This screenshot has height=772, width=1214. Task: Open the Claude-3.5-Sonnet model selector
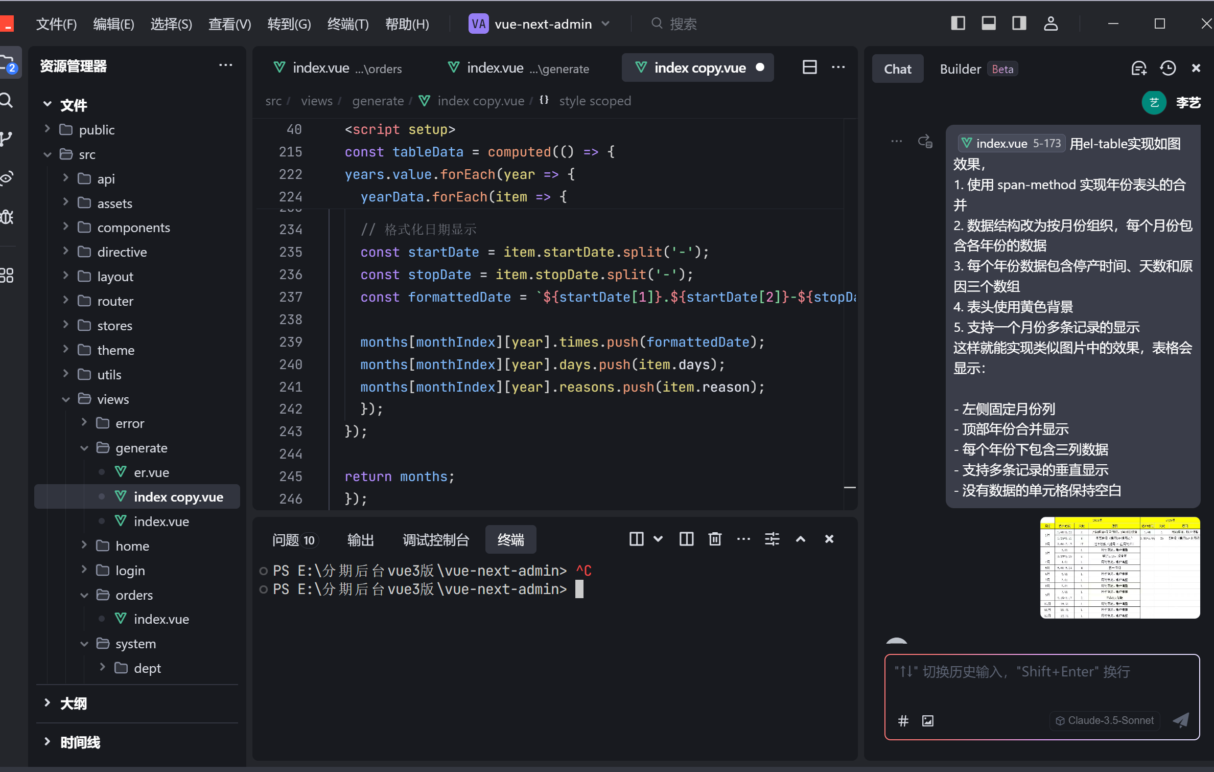coord(1105,720)
